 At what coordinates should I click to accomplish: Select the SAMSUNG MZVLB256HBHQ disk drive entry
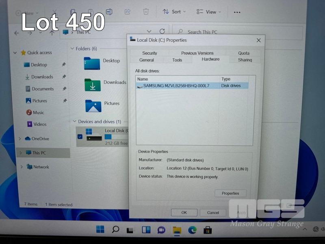[x=176, y=86]
